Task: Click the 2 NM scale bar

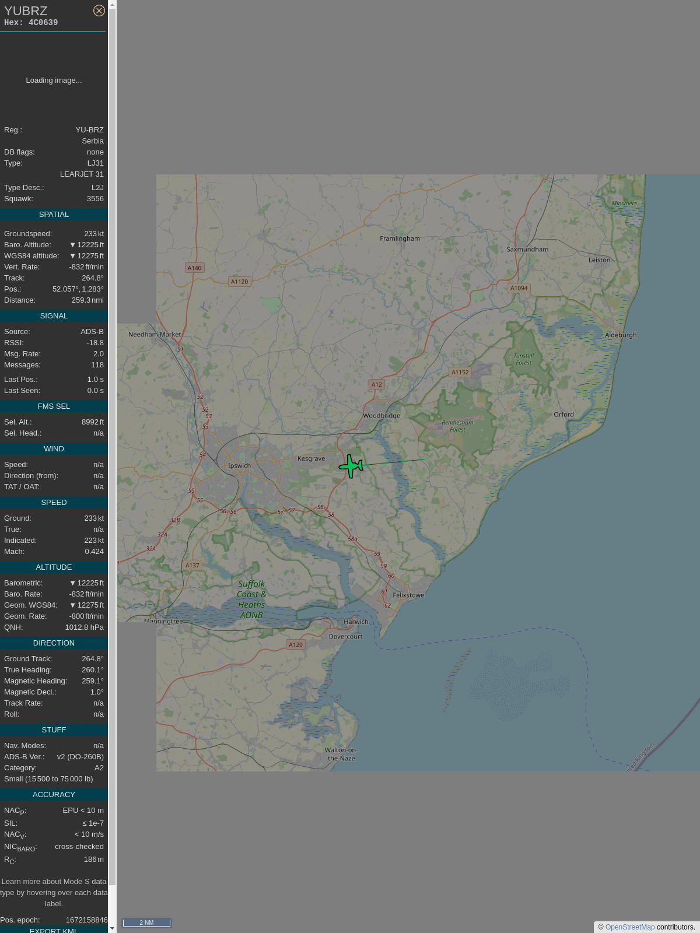Action: click(x=146, y=923)
